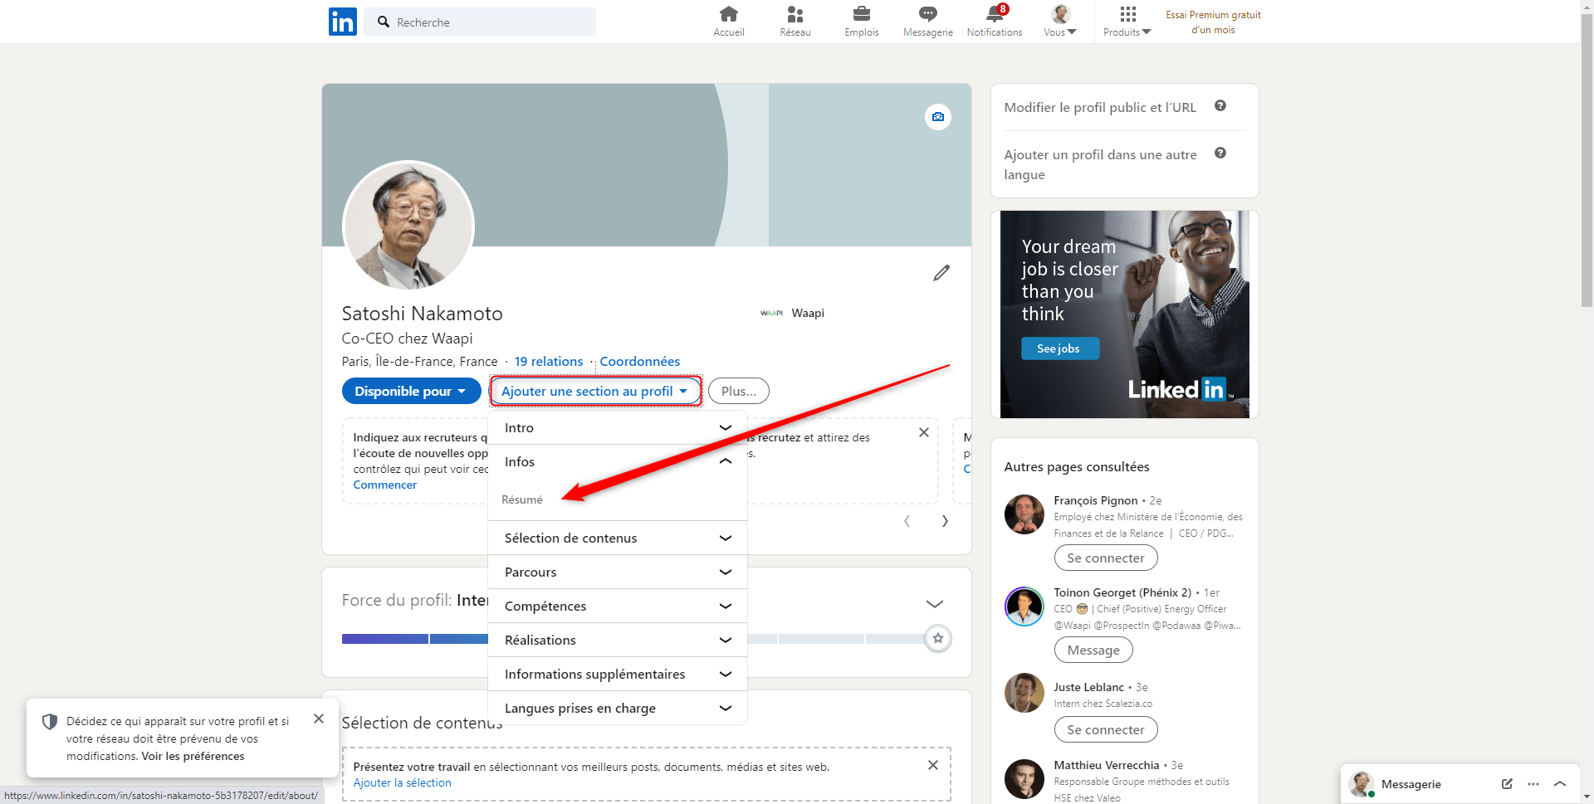1594x804 pixels.
Task: Open the Disponible pour dropdown
Action: 411,391
